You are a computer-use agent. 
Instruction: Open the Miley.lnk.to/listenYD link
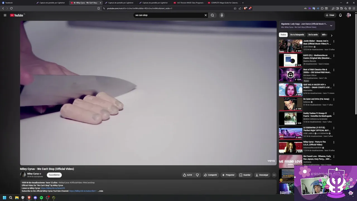tap(53, 188)
